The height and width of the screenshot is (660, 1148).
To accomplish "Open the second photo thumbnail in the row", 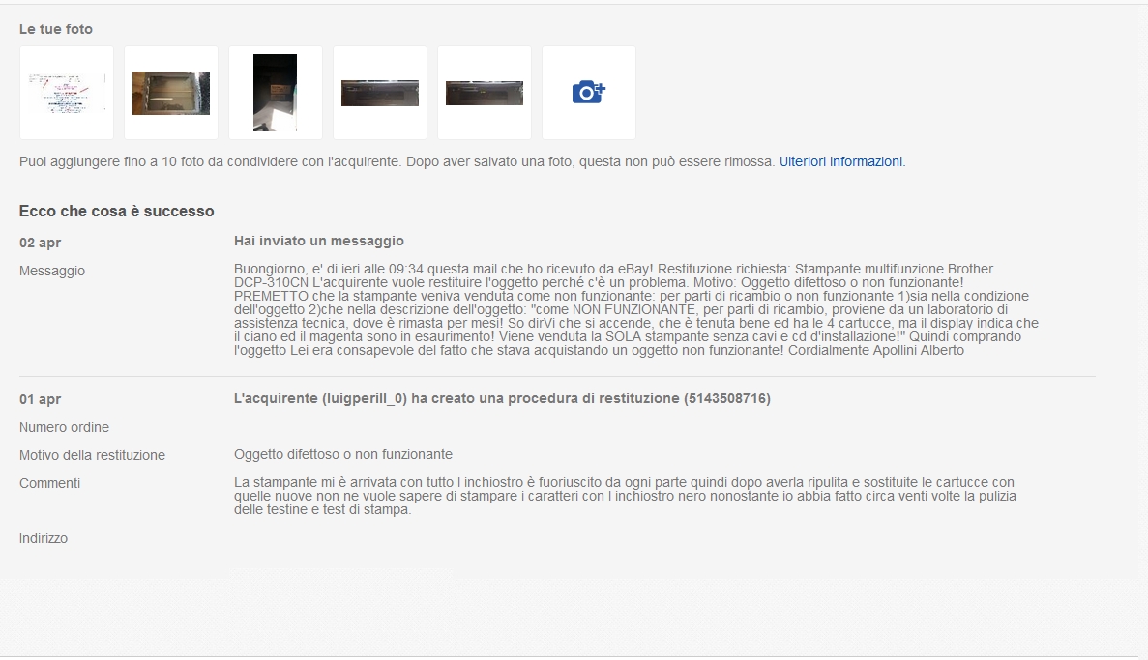I will click(x=170, y=92).
